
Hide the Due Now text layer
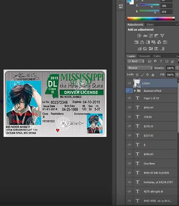tap(129, 163)
